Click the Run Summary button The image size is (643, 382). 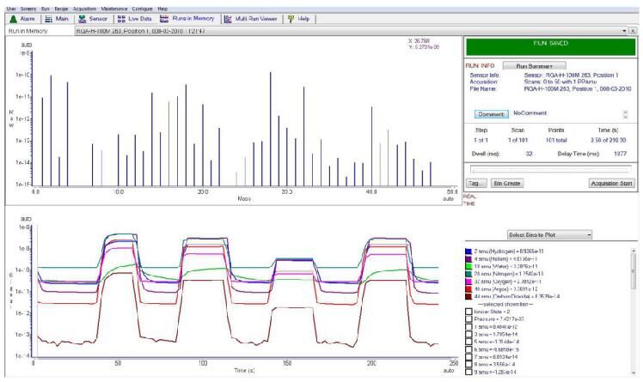click(x=534, y=64)
